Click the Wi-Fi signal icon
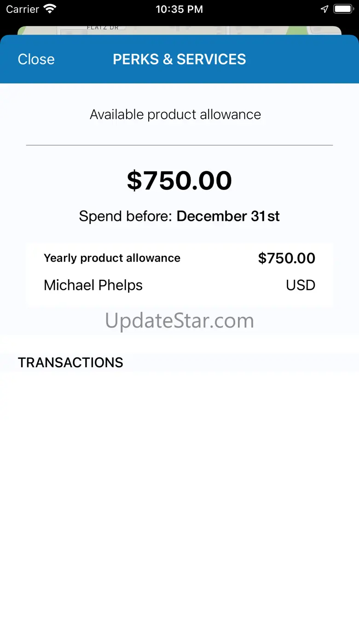Viewport: 359px width, 638px height. pyautogui.click(x=49, y=9)
